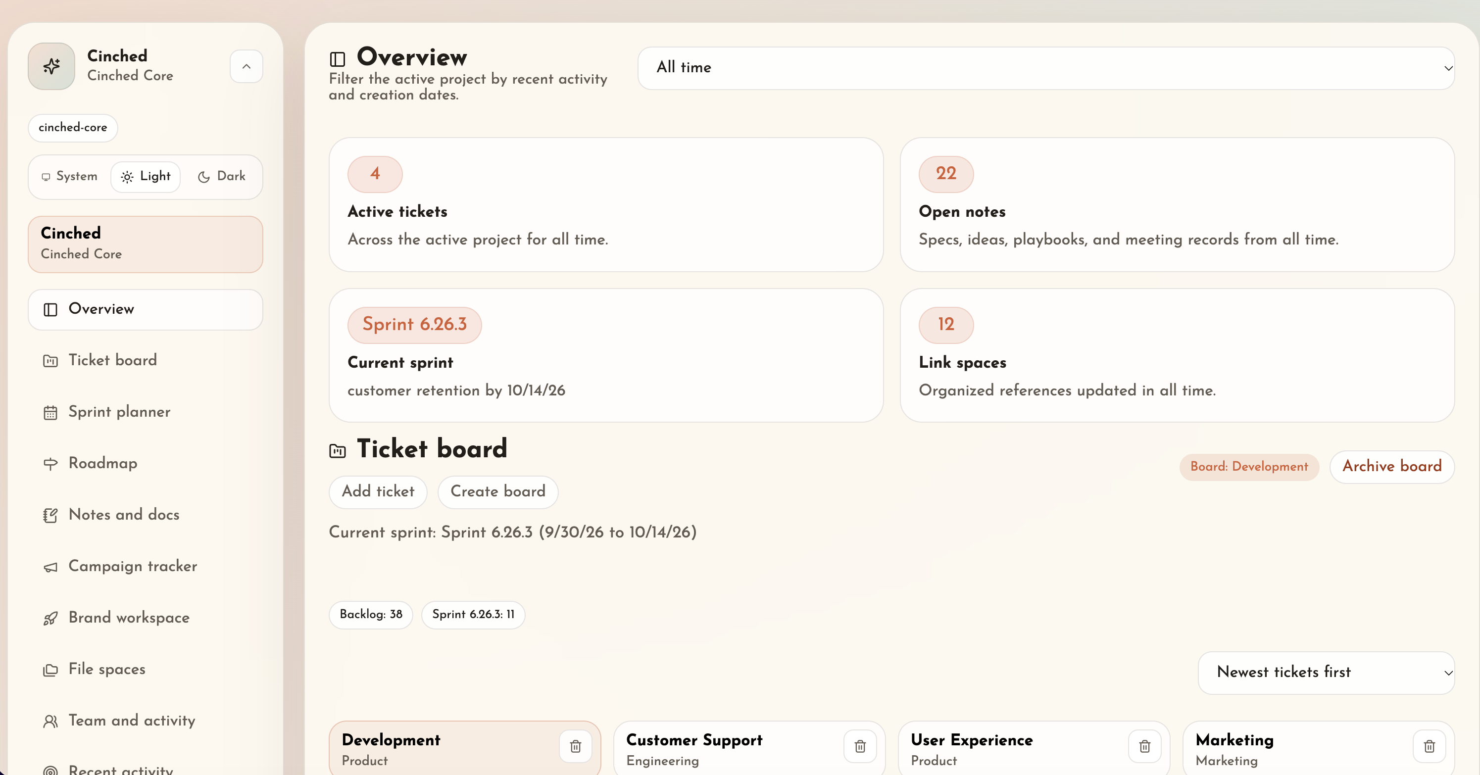This screenshot has width=1480, height=775.
Task: Go to Sprint planner
Action: pos(146,412)
